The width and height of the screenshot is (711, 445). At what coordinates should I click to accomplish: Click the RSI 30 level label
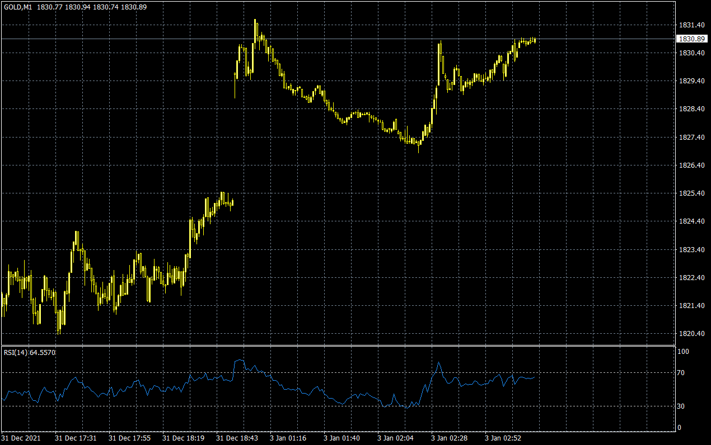click(682, 406)
